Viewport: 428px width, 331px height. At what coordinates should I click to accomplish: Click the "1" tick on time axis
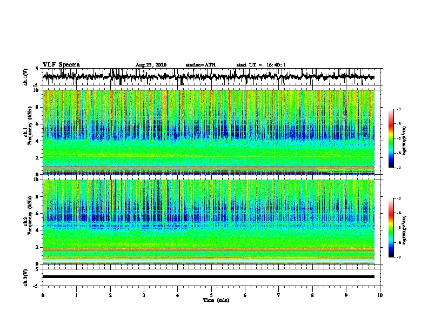[x=76, y=295]
